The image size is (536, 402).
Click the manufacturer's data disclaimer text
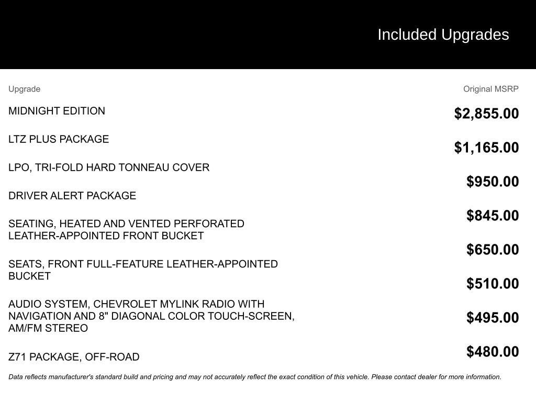click(255, 377)
